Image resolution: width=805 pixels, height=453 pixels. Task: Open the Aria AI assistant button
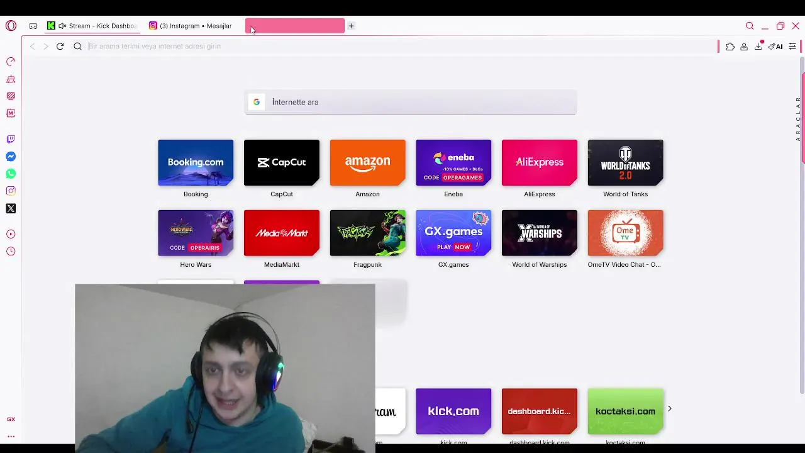point(775,47)
